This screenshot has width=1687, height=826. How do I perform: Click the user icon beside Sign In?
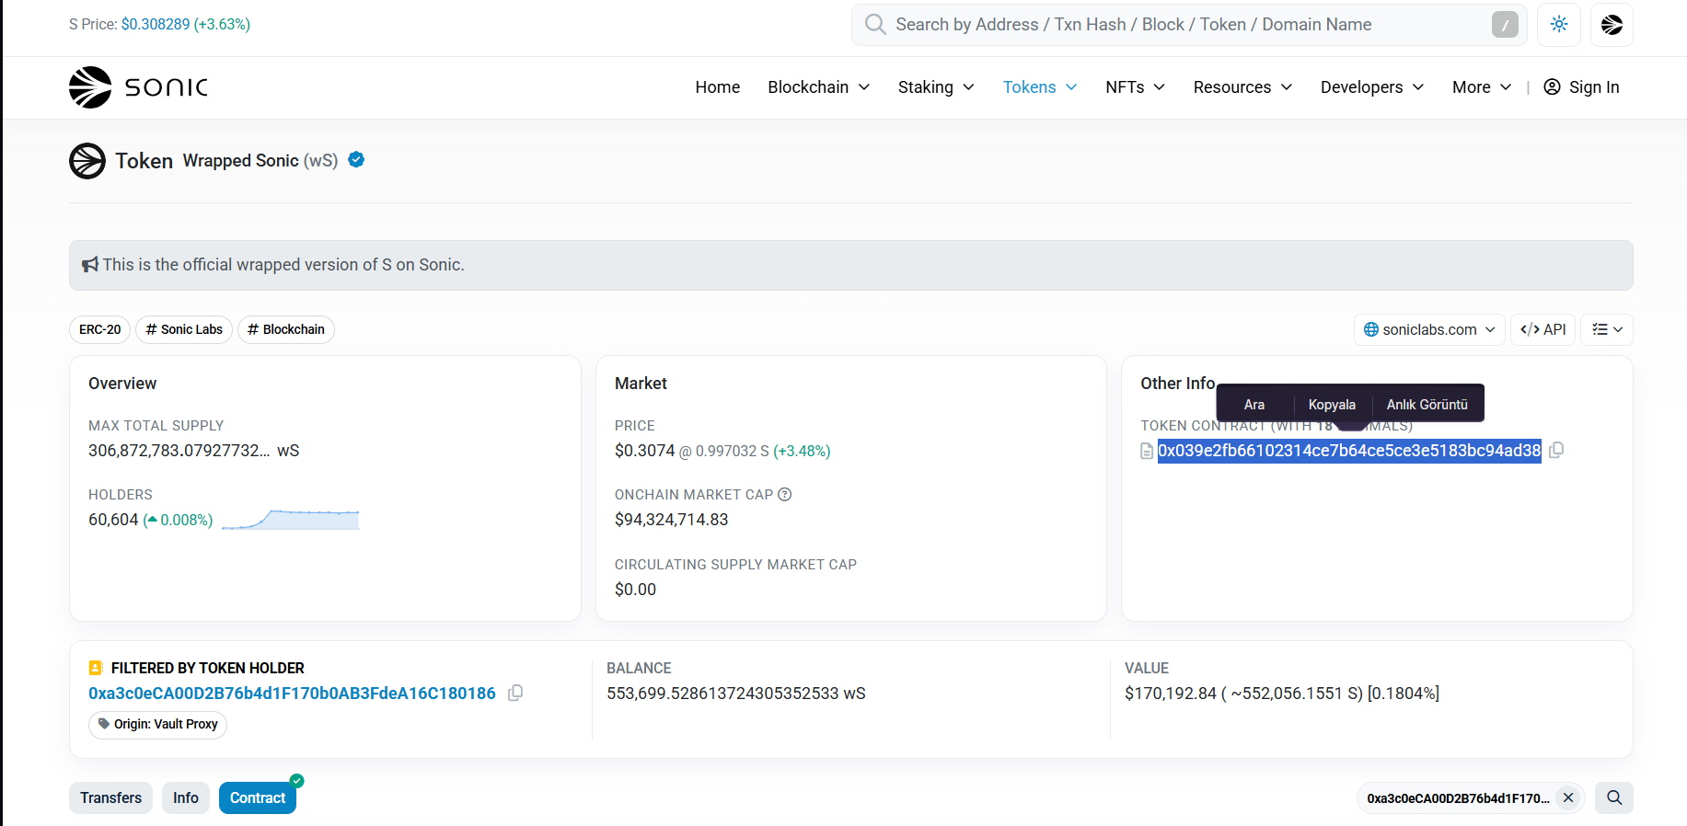1552,87
